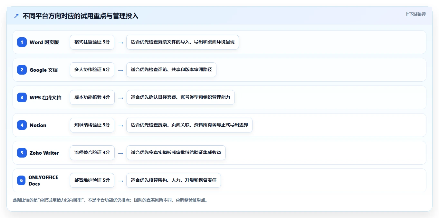Click the 多人协作验证 5分 chip
The width and height of the screenshot is (439, 218).
pos(92,70)
